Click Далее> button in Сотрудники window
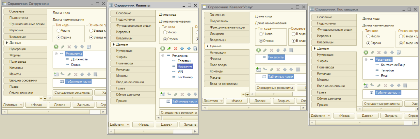Viewport: 420px width, 139px height. (59, 105)
